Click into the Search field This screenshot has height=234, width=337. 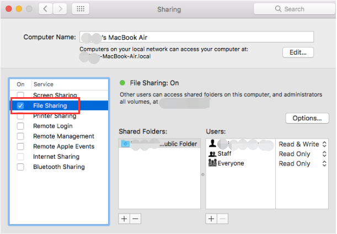click(295, 9)
